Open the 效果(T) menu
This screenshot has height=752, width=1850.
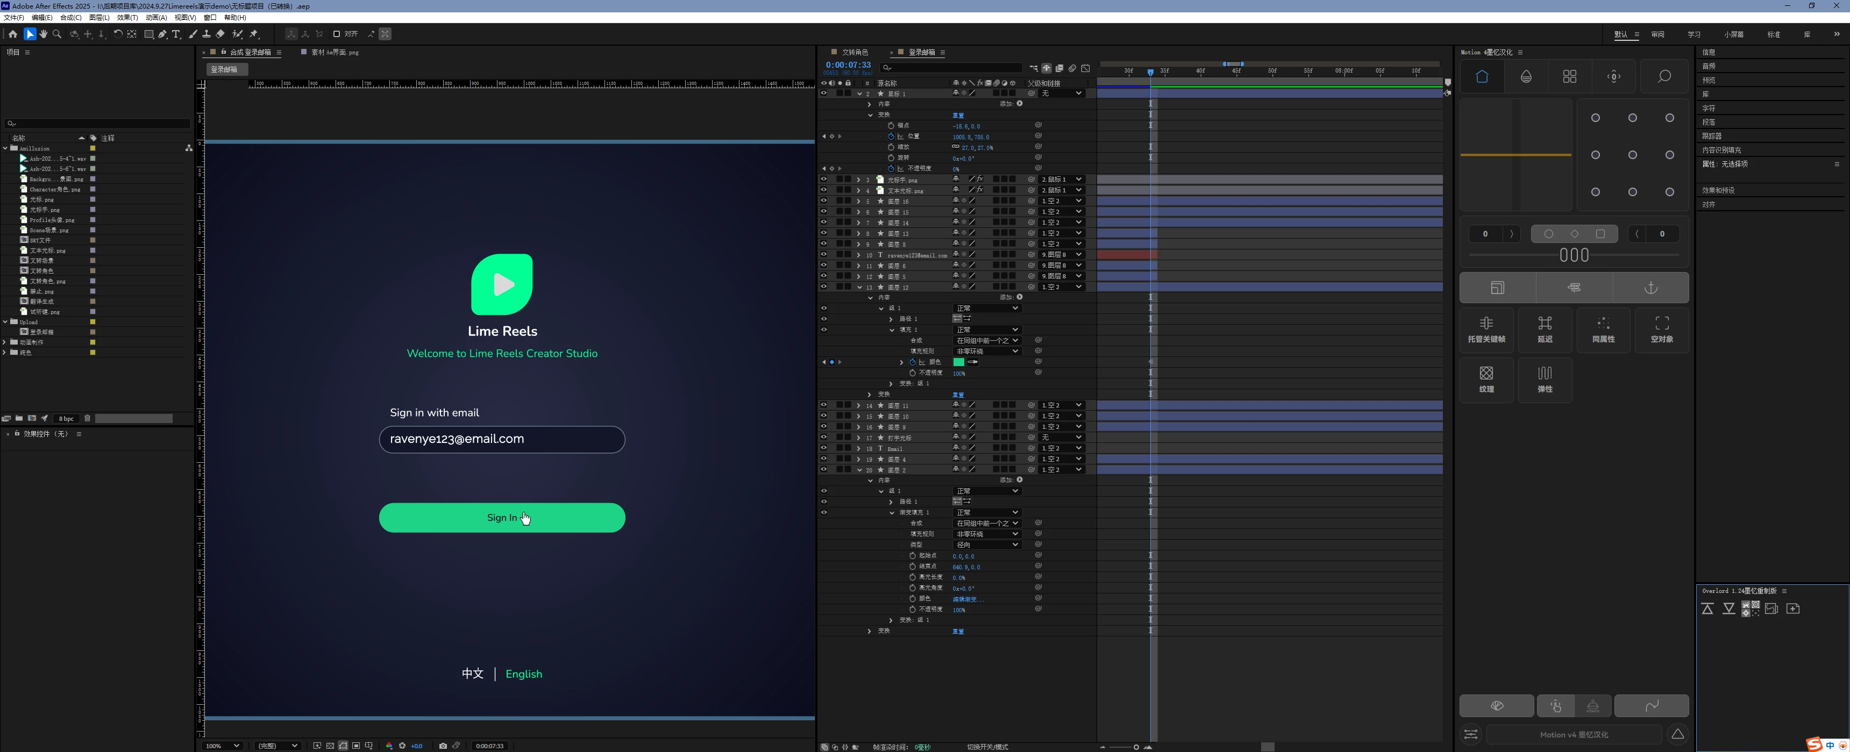point(127,17)
